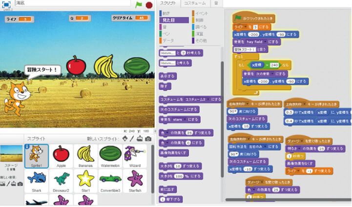The width and height of the screenshot is (352, 207).
Task: Collapse the stage with the small arrow
Action: coord(155,131)
